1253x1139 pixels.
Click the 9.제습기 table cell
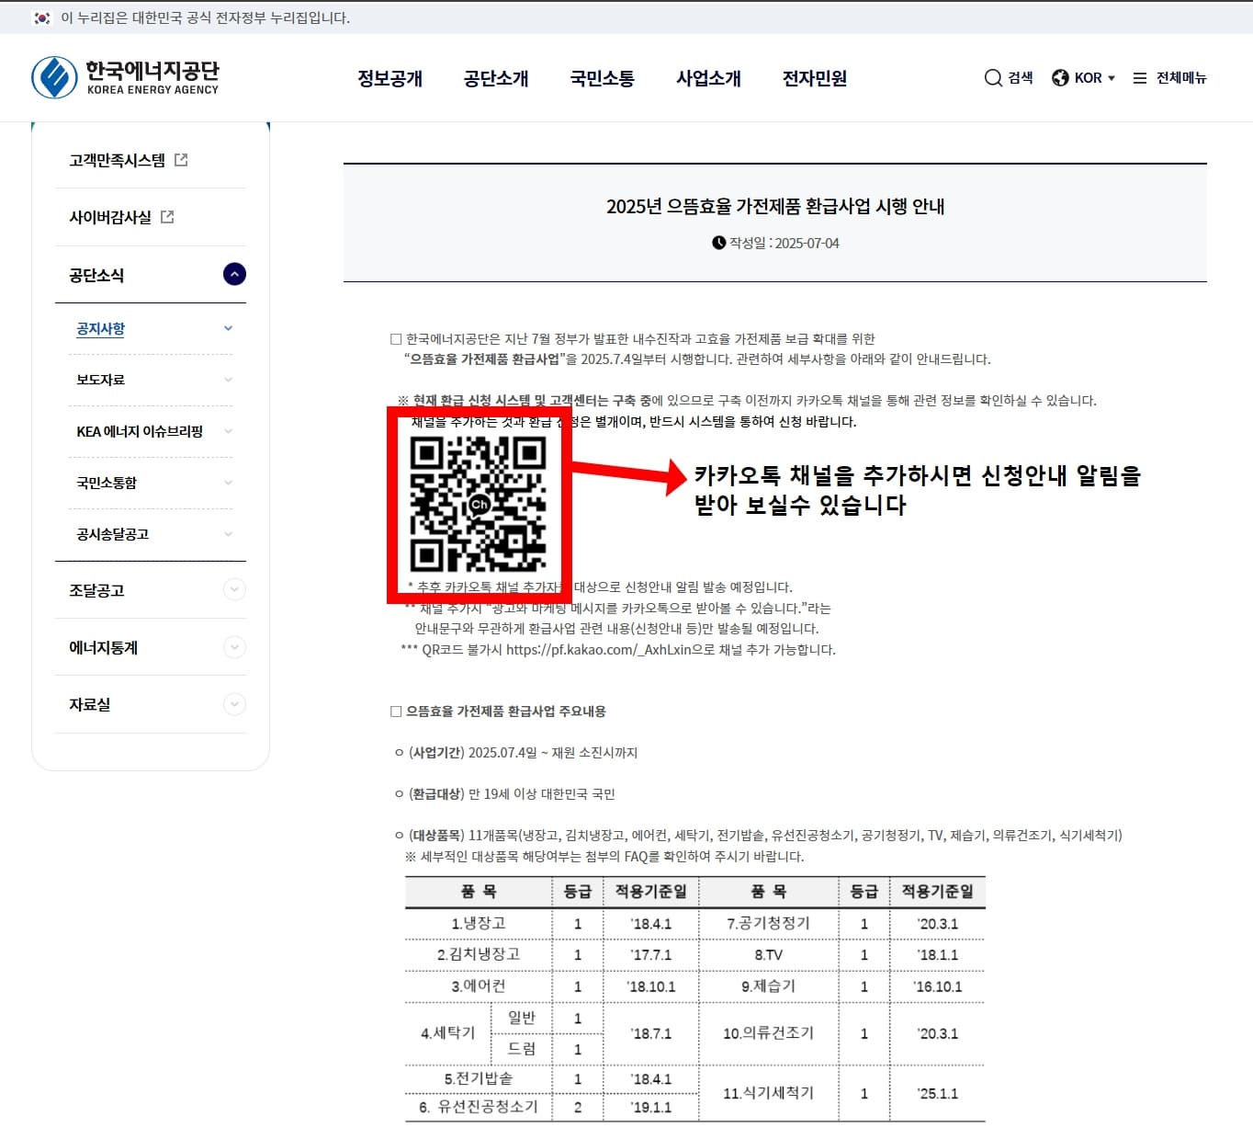click(x=768, y=985)
